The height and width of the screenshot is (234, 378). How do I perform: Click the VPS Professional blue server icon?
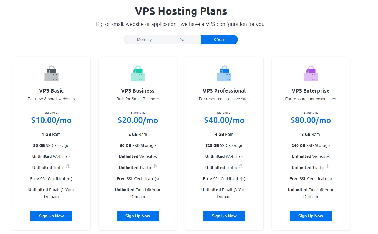pos(224,74)
